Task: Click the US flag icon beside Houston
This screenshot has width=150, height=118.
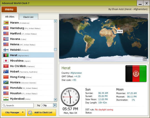Action: coord(6,93)
